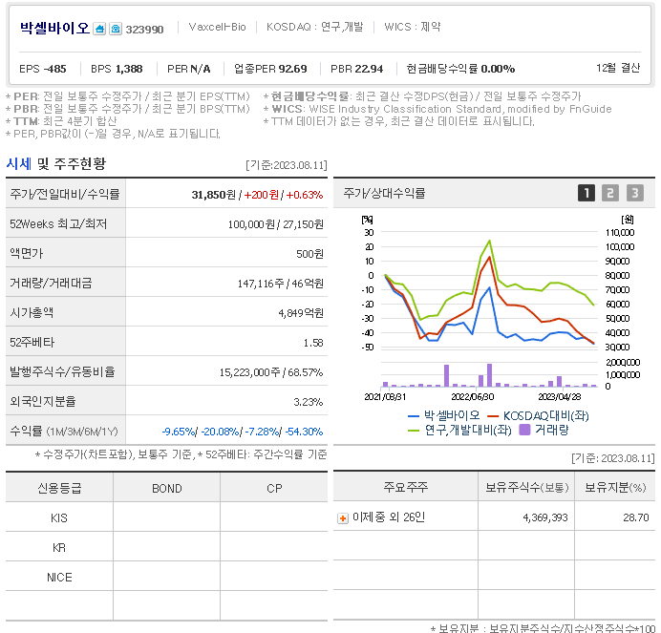Click the [기준:2023.08.11] date beside 시세 heading

(x=287, y=165)
